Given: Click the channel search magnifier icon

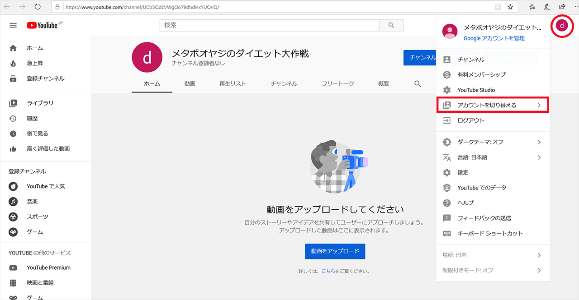Looking at the screenshot, I should (x=418, y=83).
